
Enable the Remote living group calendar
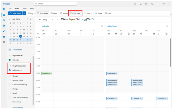[x=10, y=80]
